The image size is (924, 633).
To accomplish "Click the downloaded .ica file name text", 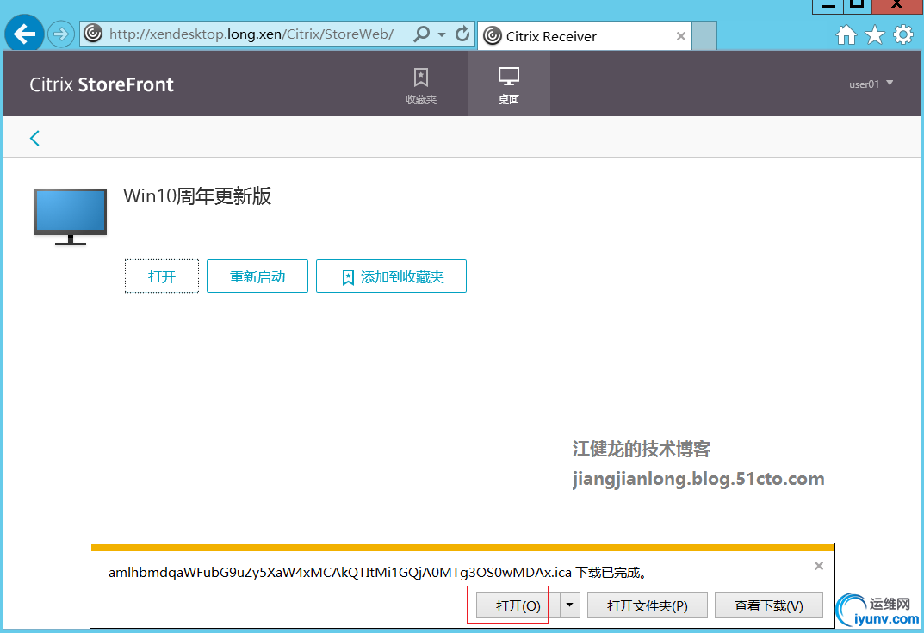I will click(340, 573).
